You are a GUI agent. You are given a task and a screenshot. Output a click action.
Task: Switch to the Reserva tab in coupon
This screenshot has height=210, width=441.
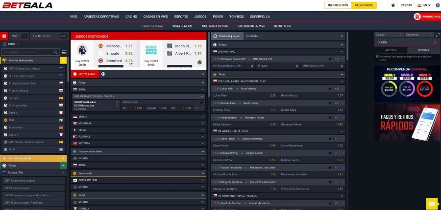click(423, 50)
